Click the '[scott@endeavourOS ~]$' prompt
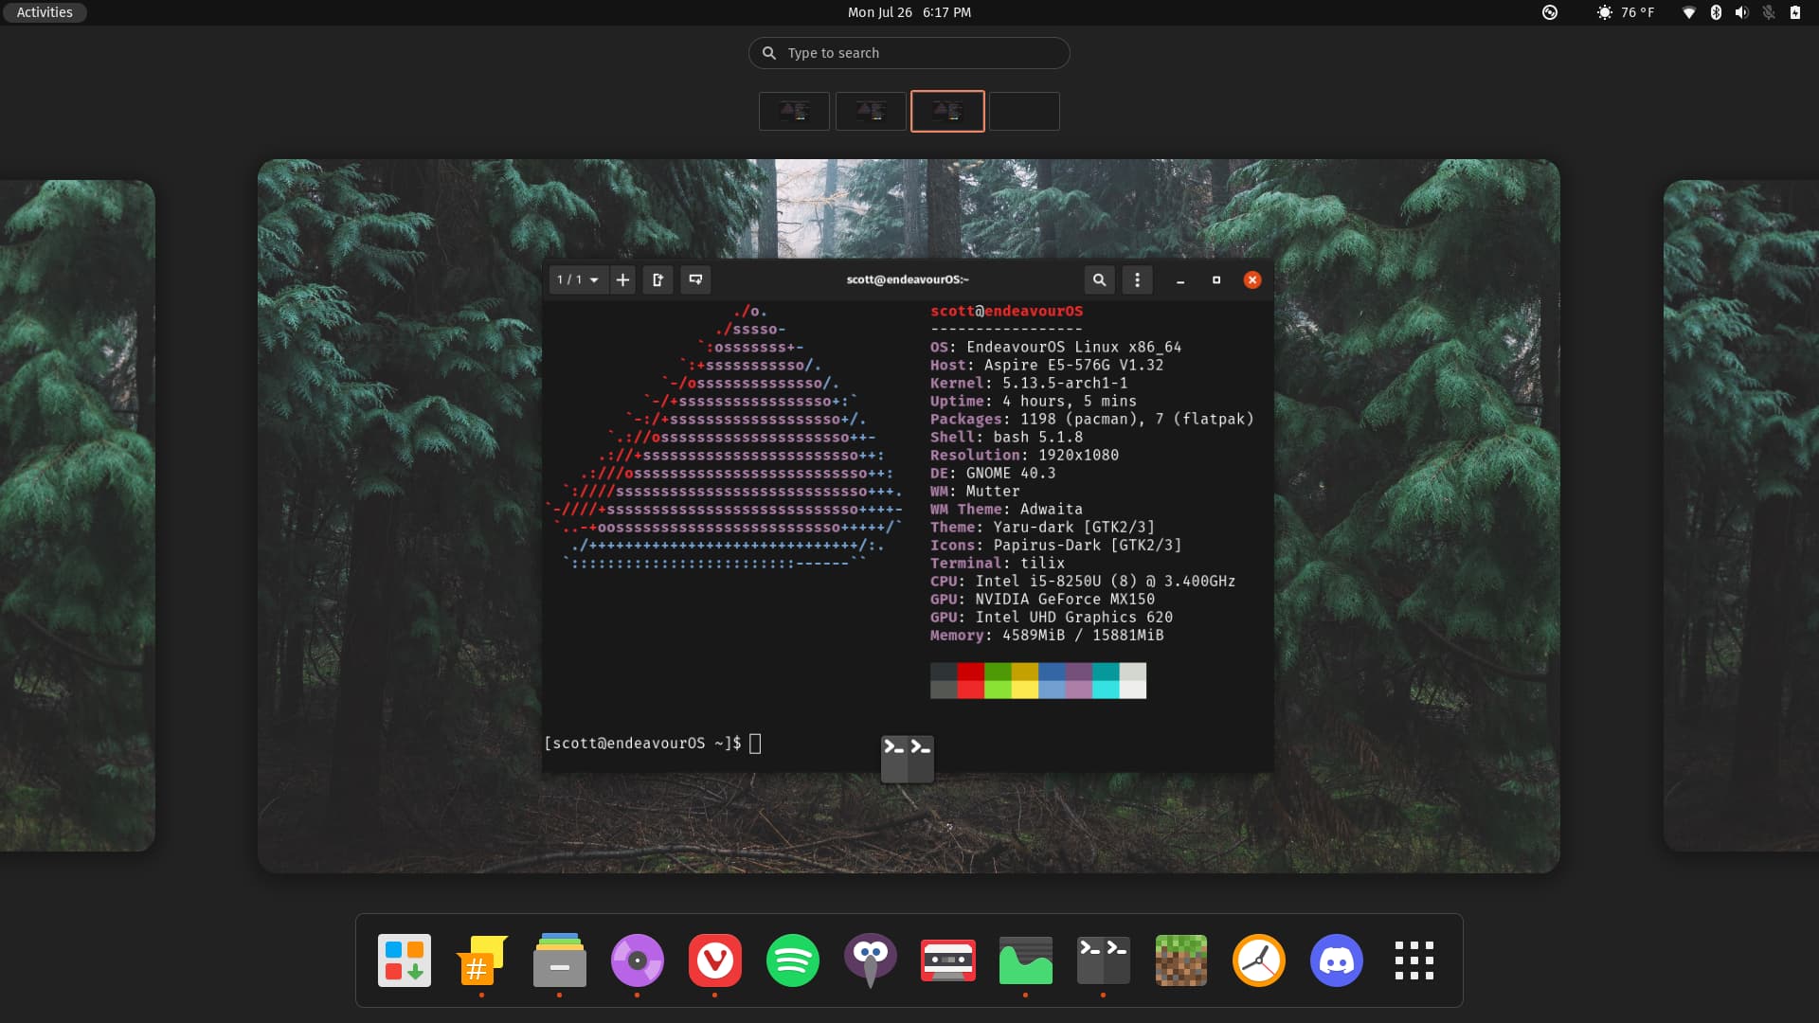The width and height of the screenshot is (1819, 1023). 643,743
